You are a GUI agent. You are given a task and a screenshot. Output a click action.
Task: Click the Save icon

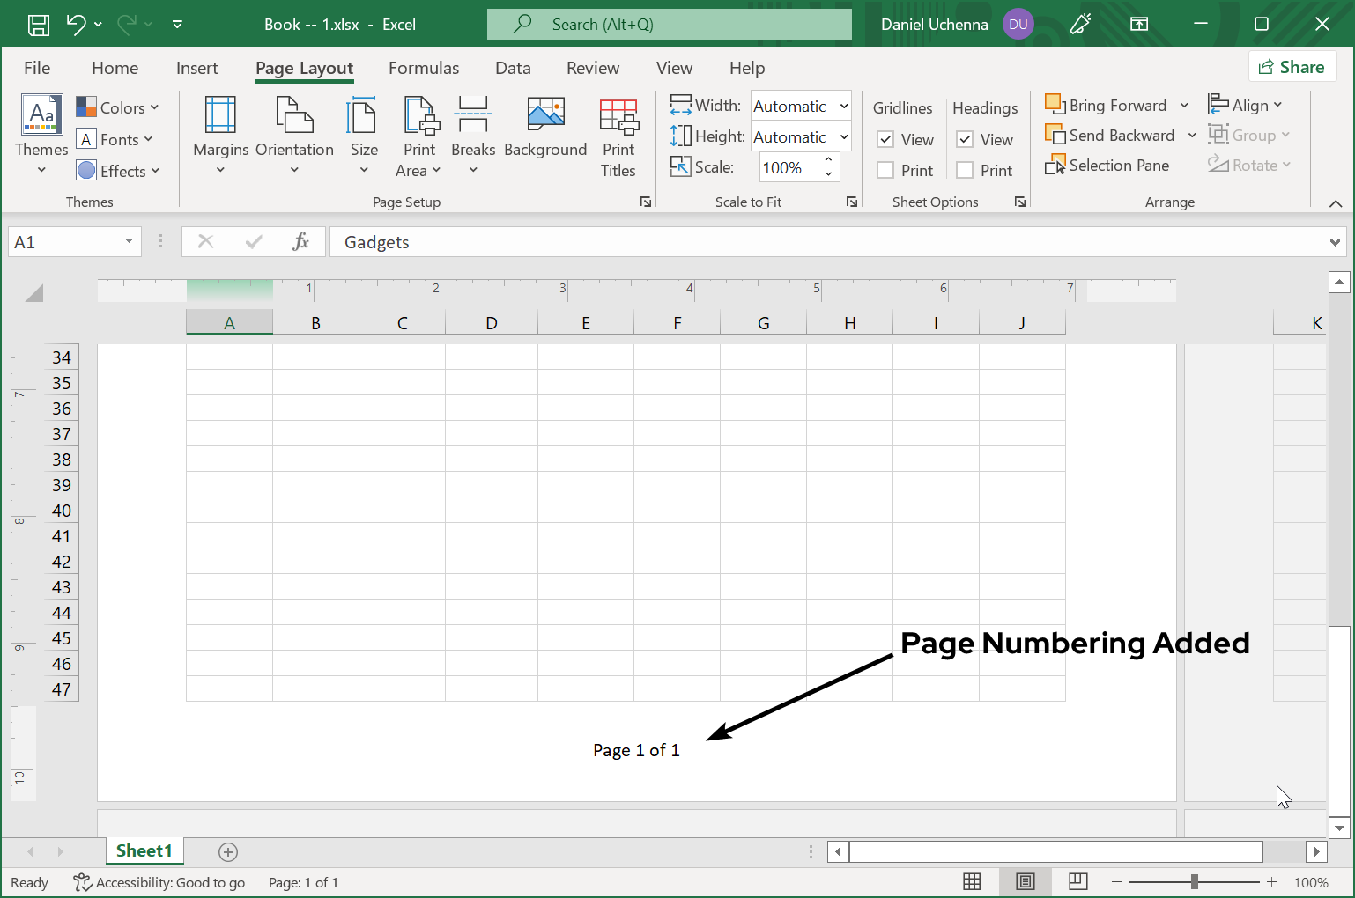tap(38, 24)
